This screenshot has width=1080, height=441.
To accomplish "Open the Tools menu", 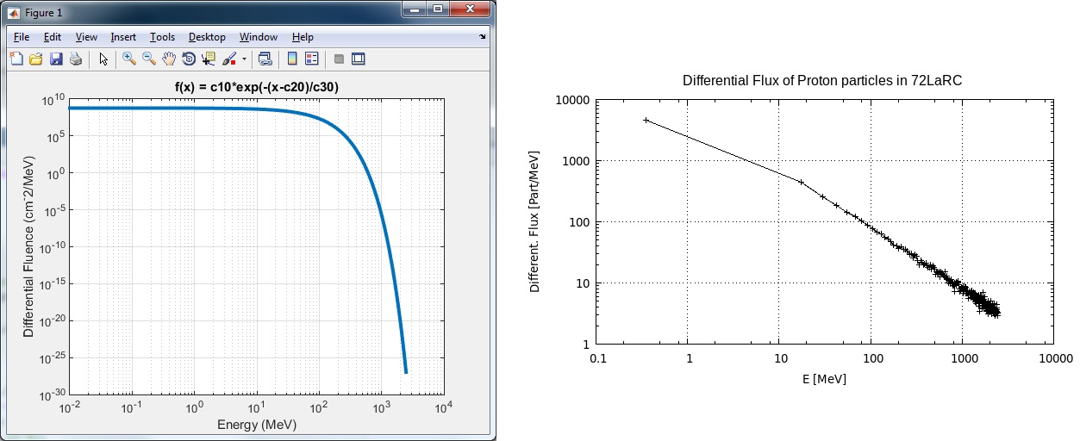I will click(162, 37).
